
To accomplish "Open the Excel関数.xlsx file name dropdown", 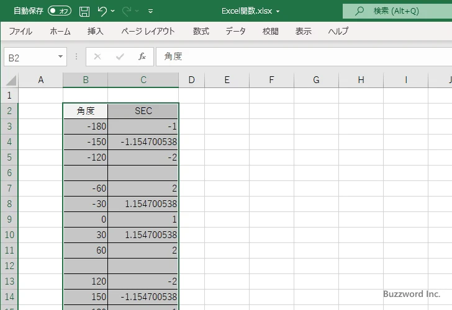I will point(278,12).
